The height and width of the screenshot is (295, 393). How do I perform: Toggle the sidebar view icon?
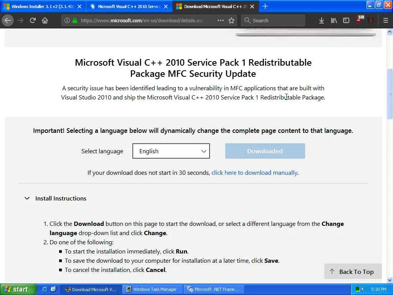(346, 21)
